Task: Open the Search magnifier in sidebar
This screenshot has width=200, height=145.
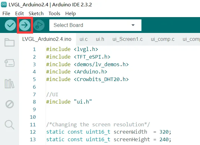Action: click(x=10, y=124)
